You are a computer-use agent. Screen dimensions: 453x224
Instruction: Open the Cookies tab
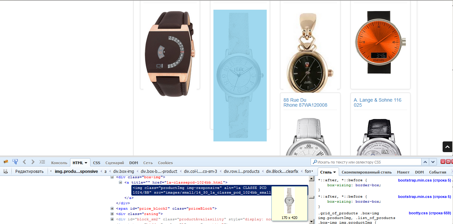166,163
